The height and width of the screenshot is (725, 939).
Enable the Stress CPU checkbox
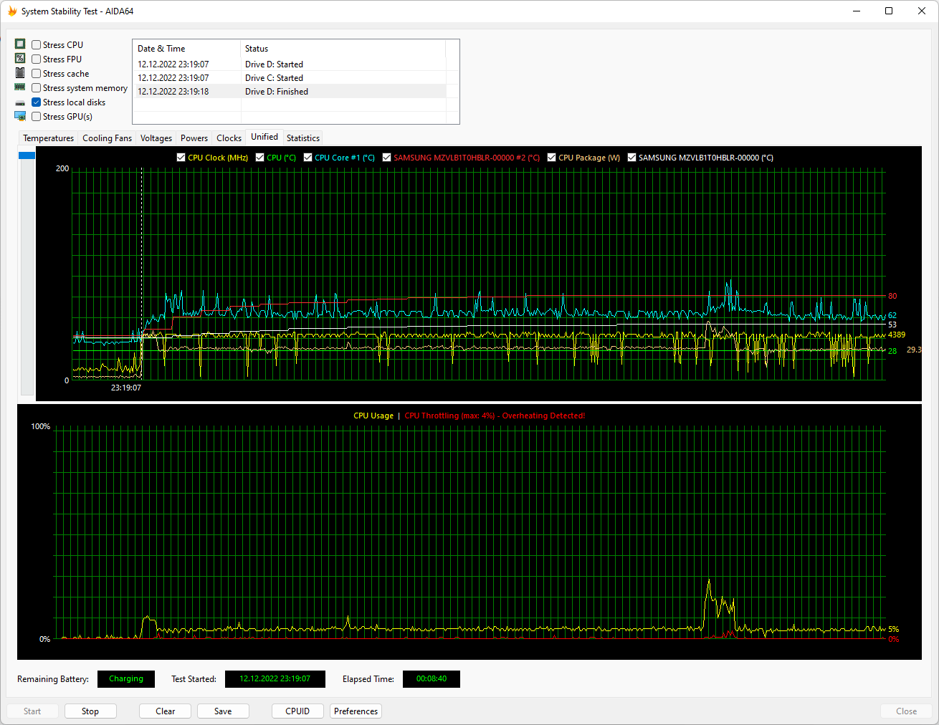point(37,45)
